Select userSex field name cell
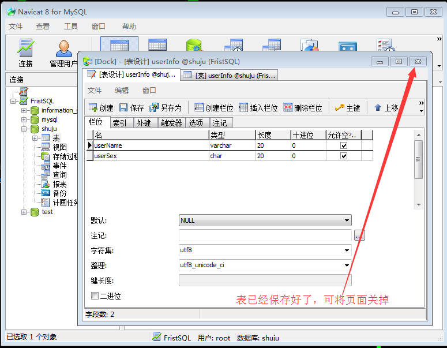This screenshot has width=447, height=348. (151, 156)
